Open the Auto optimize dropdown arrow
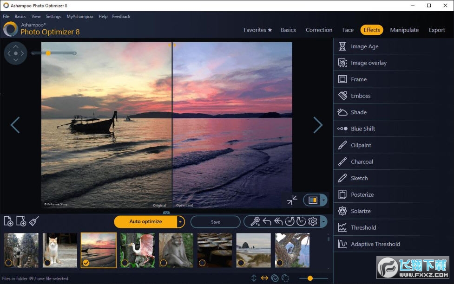The height and width of the screenshot is (284, 454). (x=180, y=222)
